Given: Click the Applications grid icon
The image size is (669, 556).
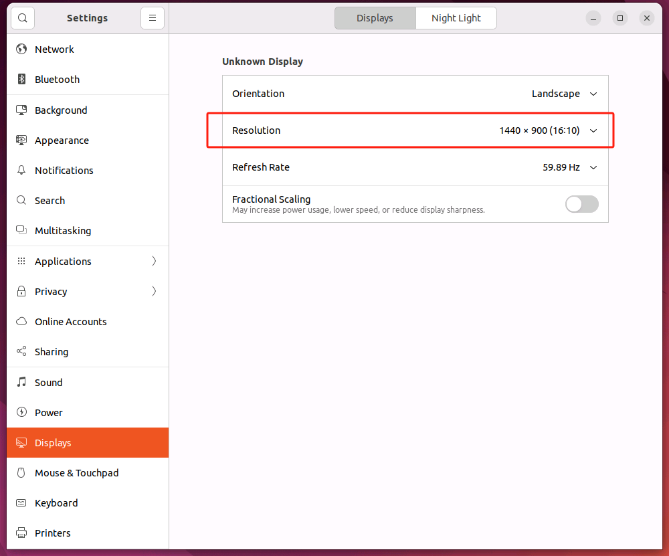Looking at the screenshot, I should pyautogui.click(x=21, y=261).
